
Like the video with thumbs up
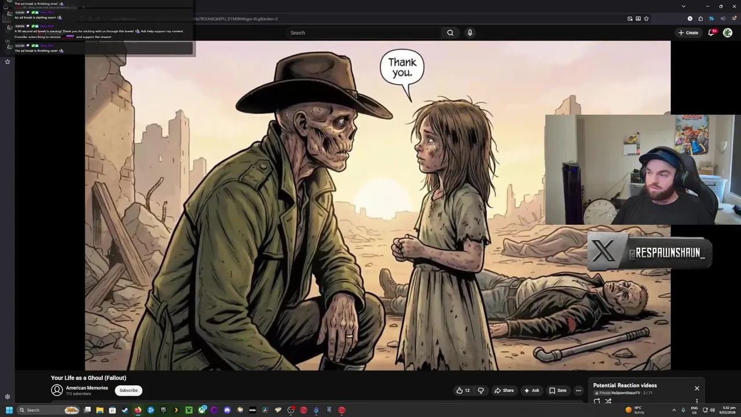pos(463,390)
